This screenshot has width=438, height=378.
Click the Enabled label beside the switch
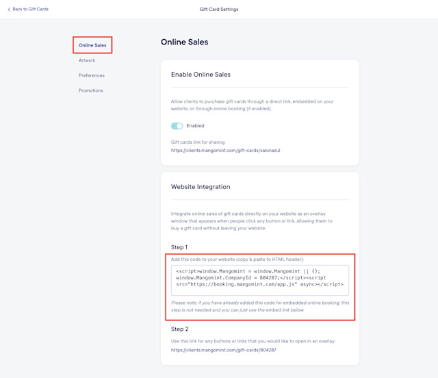point(195,126)
